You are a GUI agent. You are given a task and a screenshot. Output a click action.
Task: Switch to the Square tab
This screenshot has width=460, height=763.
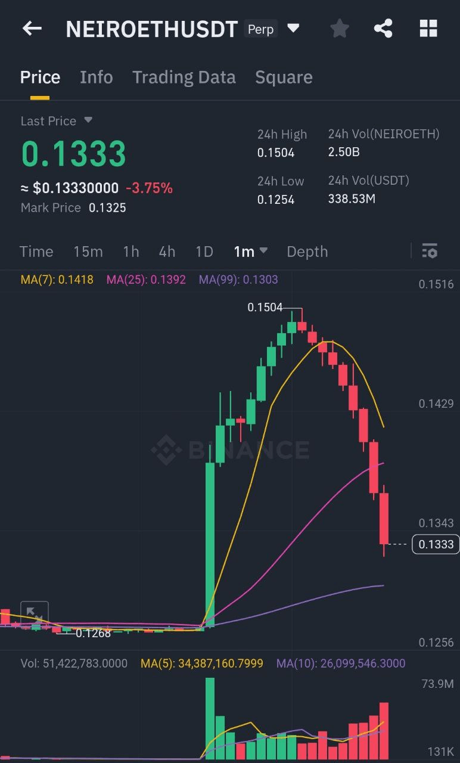click(x=284, y=77)
